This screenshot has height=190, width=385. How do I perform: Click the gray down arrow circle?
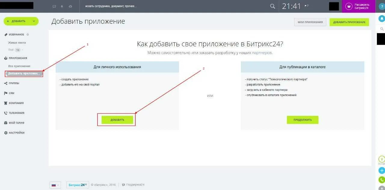click(382, 188)
